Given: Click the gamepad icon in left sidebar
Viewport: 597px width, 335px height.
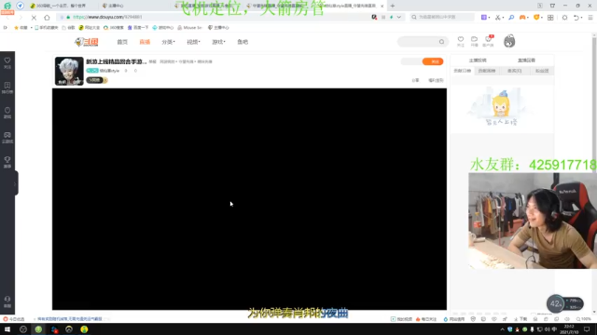Looking at the screenshot, I should tap(7, 138).
